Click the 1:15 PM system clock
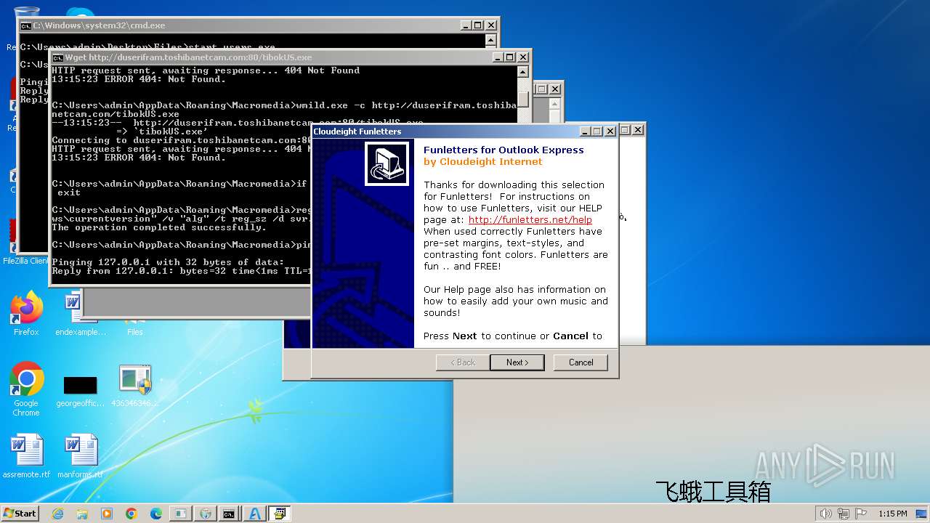The image size is (930, 523). click(892, 514)
